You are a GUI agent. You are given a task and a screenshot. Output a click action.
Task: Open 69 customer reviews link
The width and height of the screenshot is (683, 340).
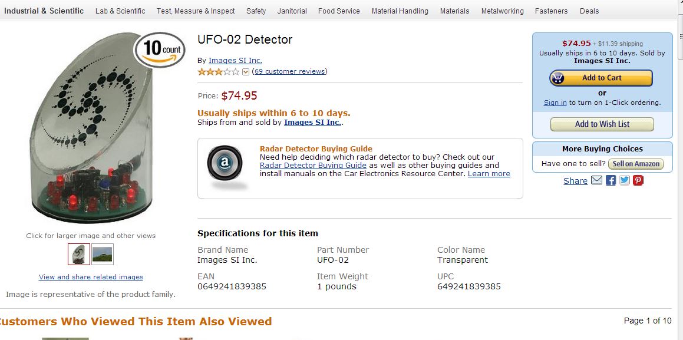[289, 72]
